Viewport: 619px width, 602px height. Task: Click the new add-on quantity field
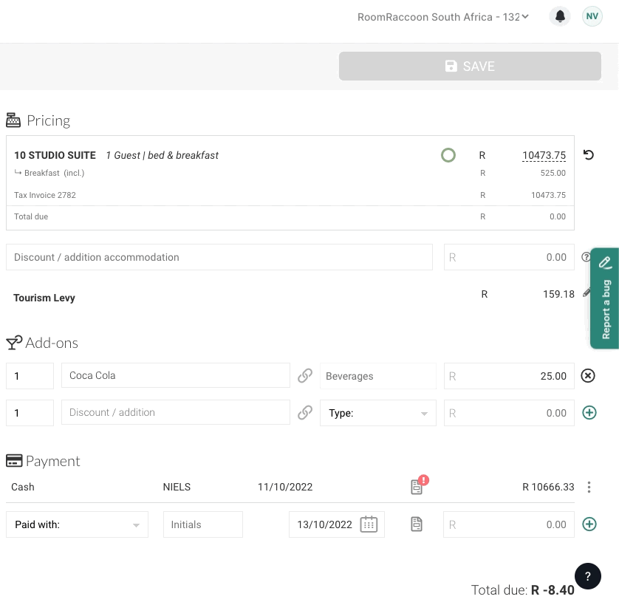point(30,413)
